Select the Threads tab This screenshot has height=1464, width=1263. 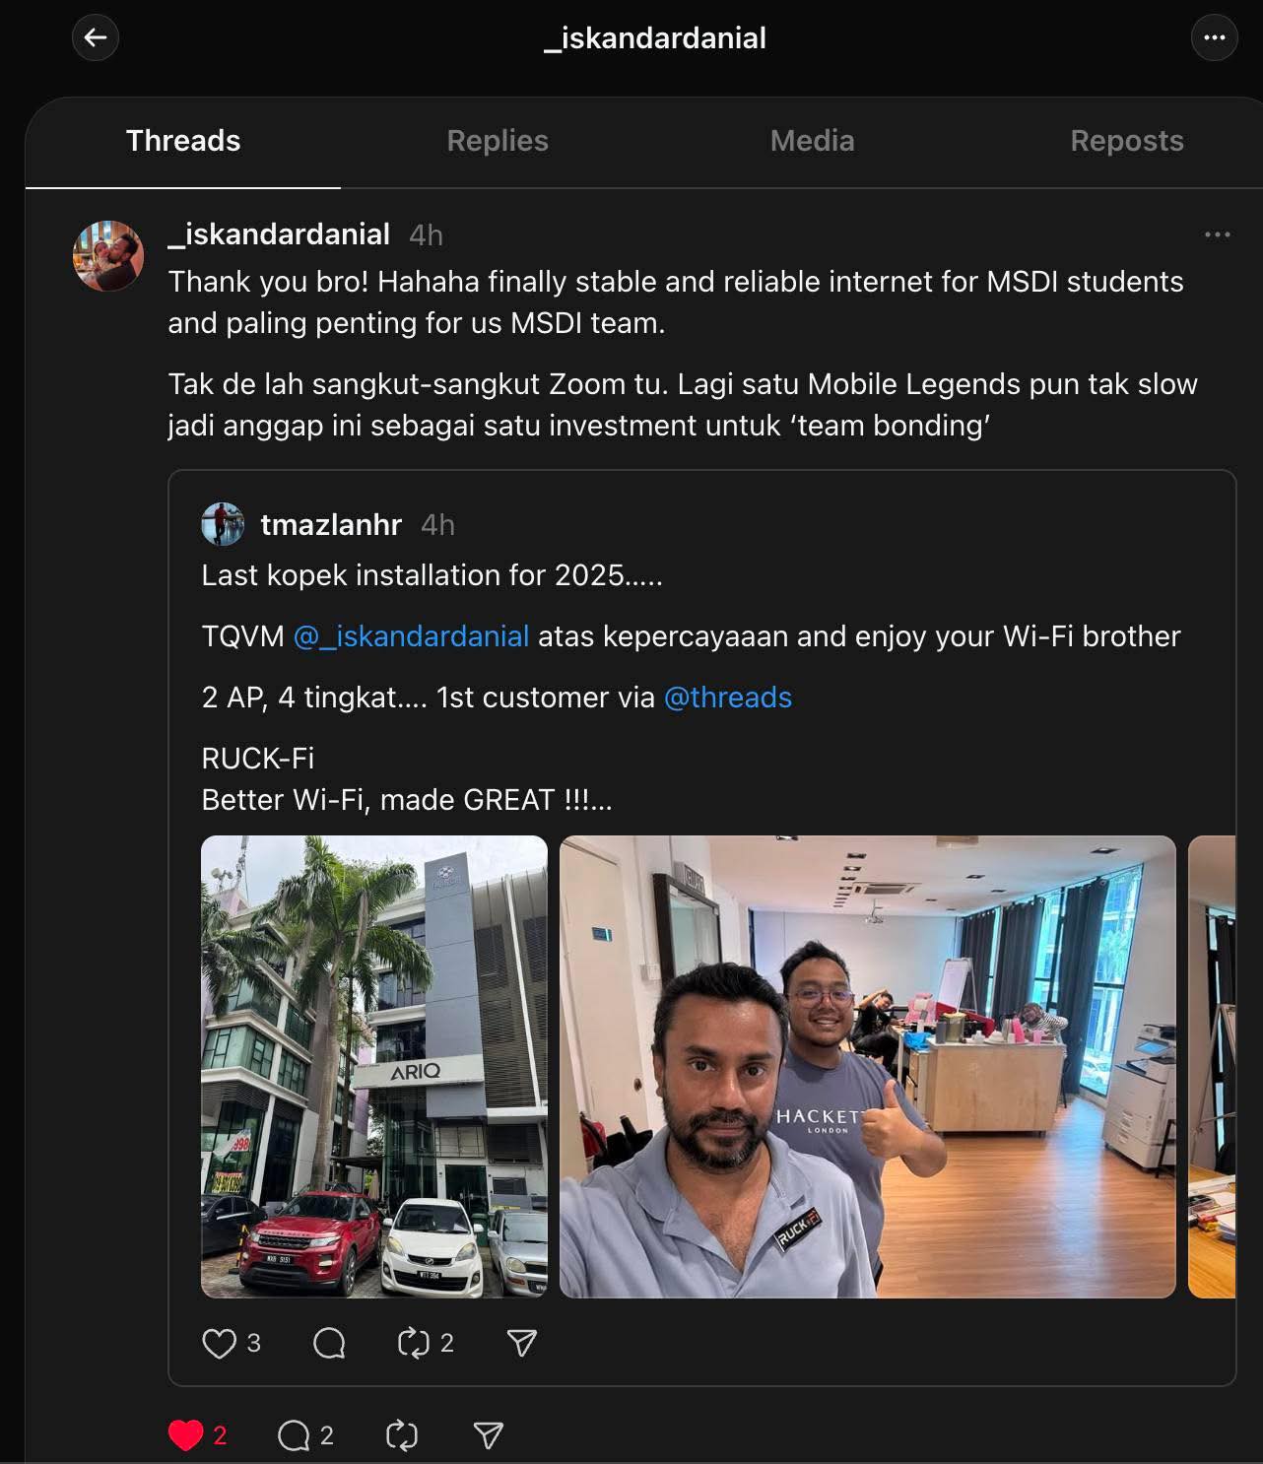tap(183, 141)
